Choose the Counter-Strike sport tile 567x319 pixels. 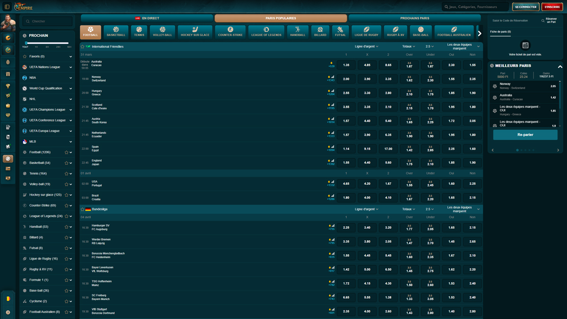tap(230, 32)
